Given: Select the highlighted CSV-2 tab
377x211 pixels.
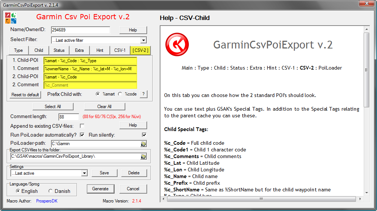Looking at the screenshot, I should (140, 50).
